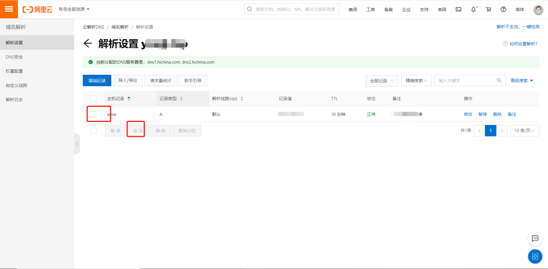
Task: Click the 修改 link for the www record
Action: pyautogui.click(x=468, y=114)
